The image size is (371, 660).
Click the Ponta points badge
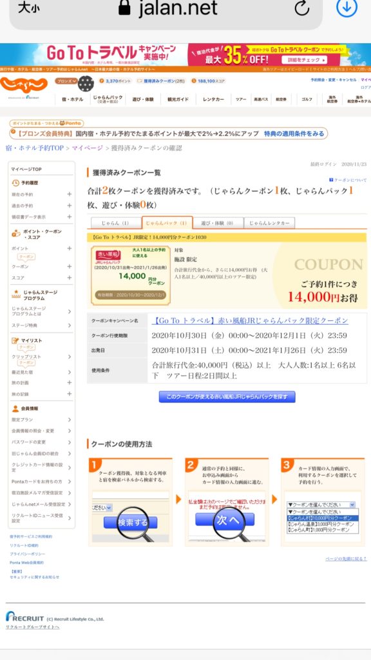[46, 123]
